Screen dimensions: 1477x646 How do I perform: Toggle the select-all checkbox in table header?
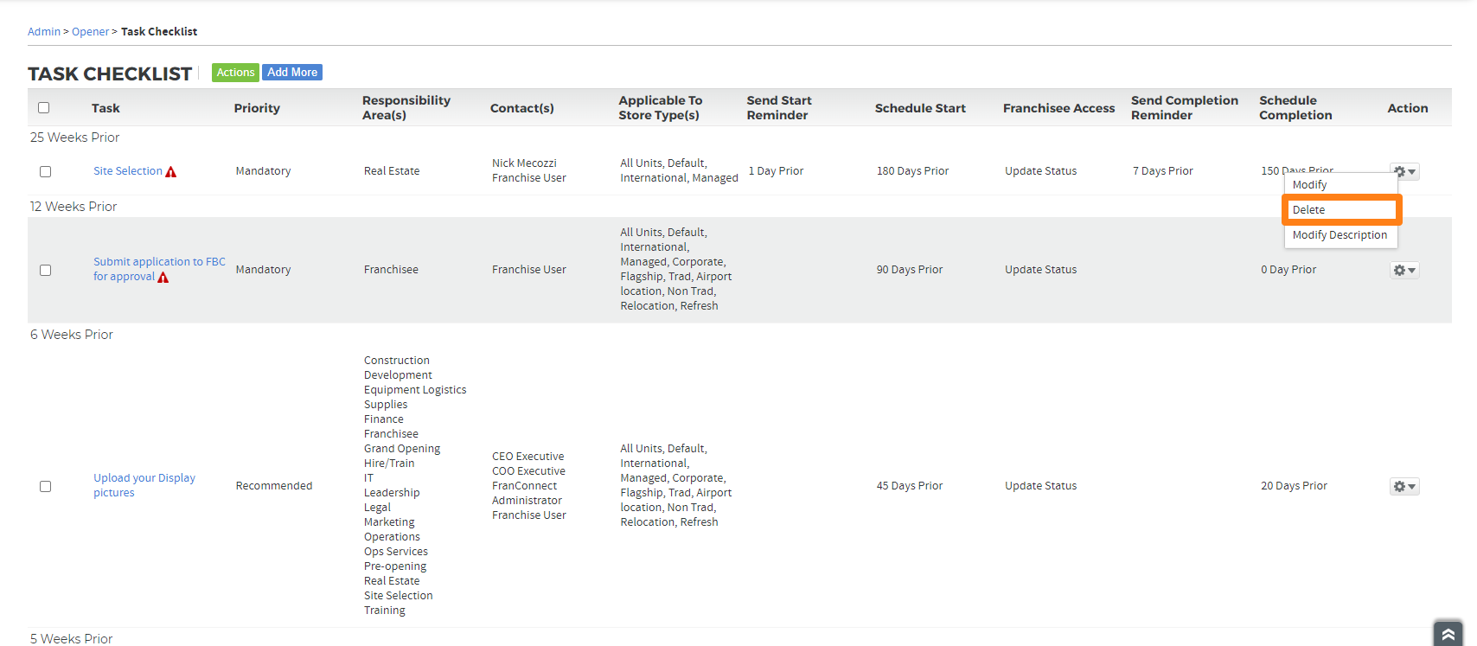click(x=44, y=108)
